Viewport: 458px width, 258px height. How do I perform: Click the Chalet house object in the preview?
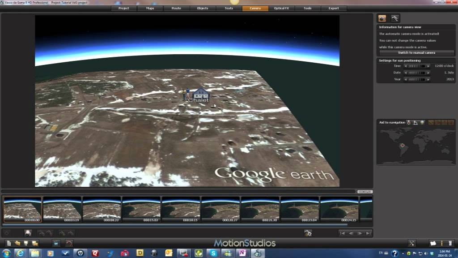point(201,94)
